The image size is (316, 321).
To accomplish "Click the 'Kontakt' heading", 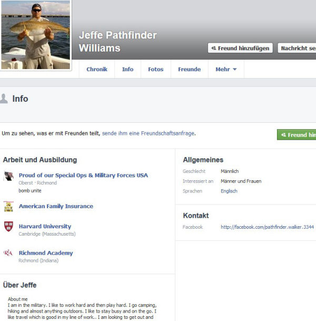I will point(196,216).
